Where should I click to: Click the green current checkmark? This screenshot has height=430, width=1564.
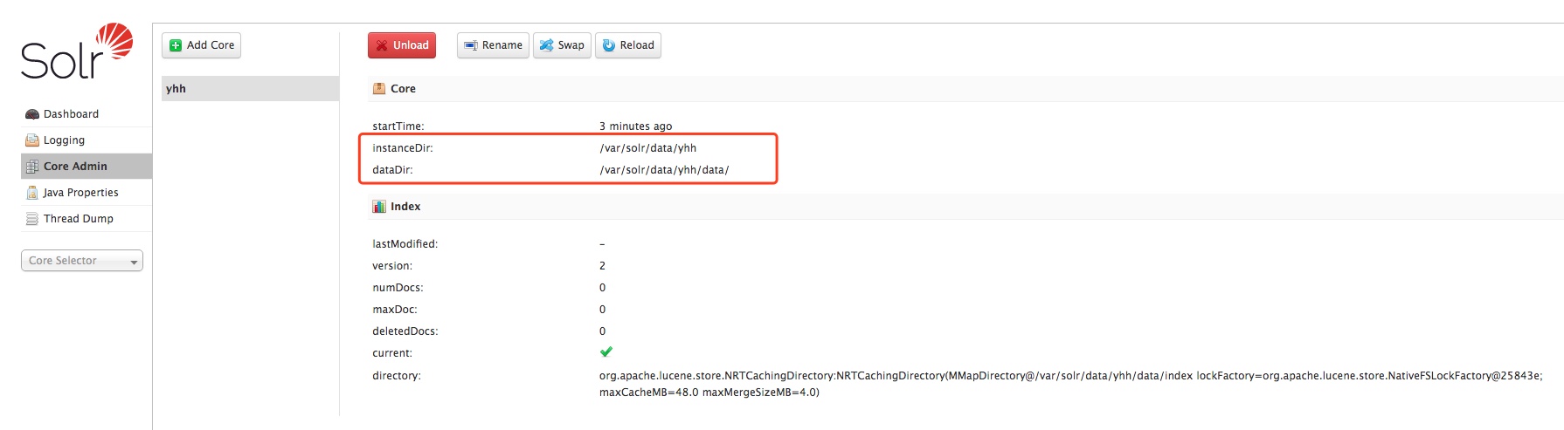[606, 352]
